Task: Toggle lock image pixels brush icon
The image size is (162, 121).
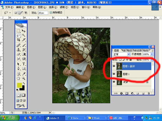Action: (124, 60)
